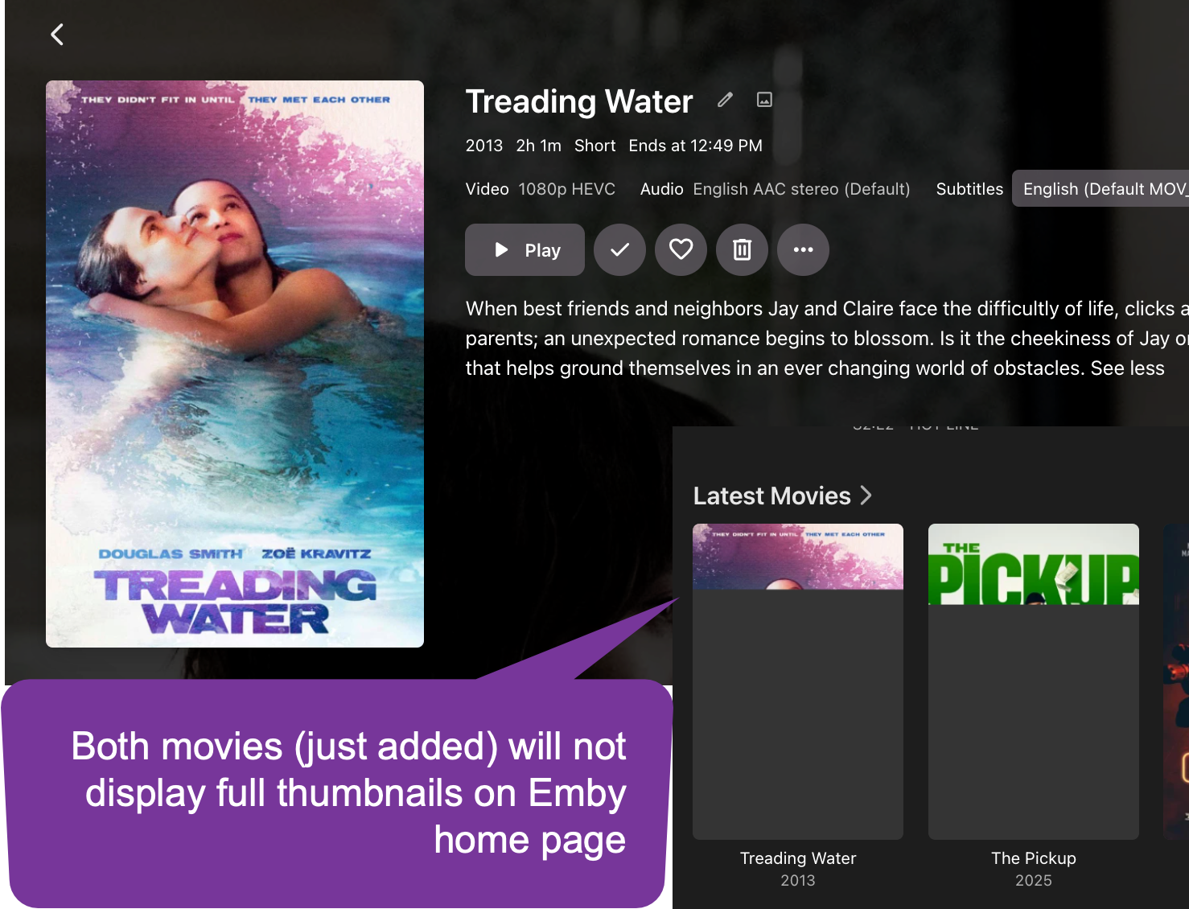The height and width of the screenshot is (909, 1189).
Task: Open partially visible third movie card
Action: tap(1176, 681)
